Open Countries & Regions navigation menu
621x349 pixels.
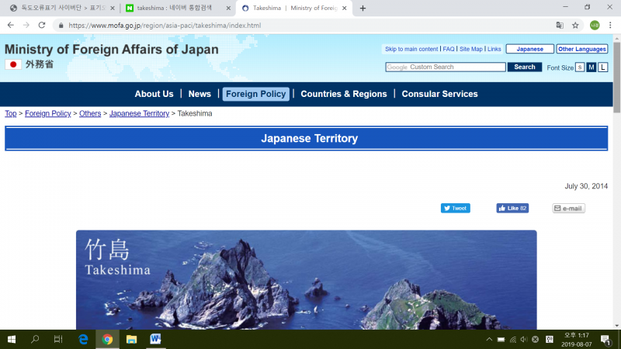pos(343,94)
